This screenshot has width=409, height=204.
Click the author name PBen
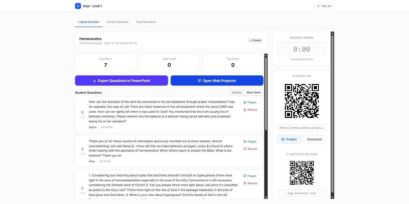pos(92,161)
